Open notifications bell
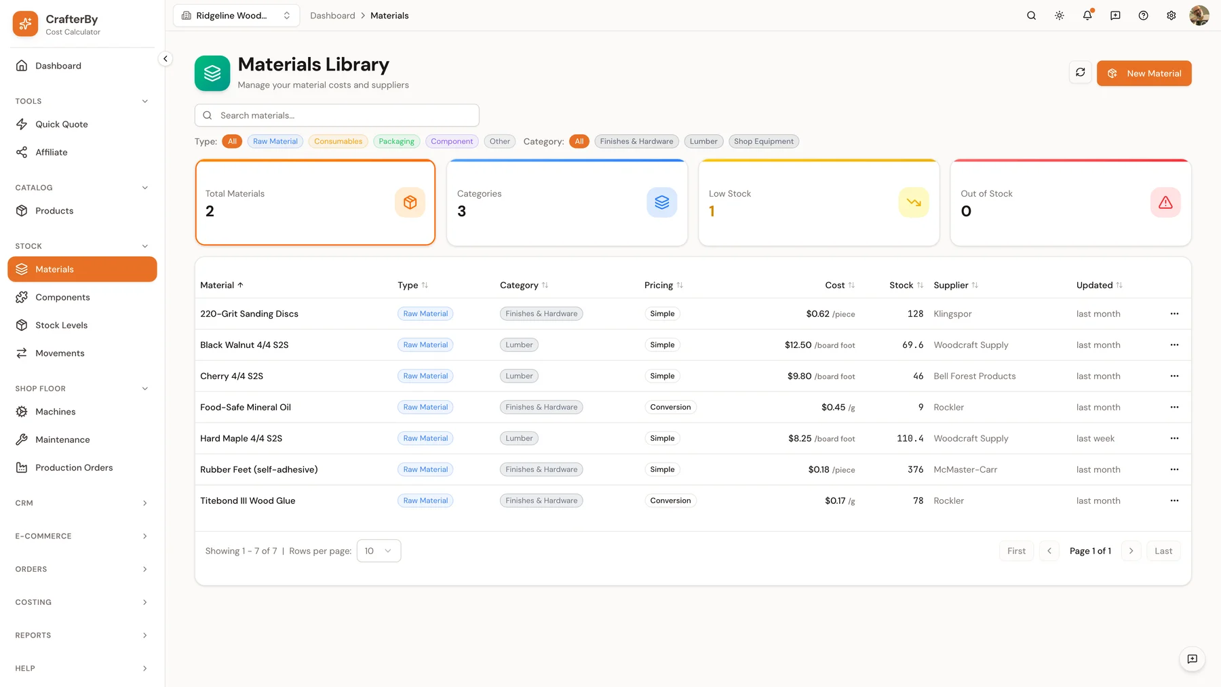Screen dimensions: 1221x687 point(1087,16)
